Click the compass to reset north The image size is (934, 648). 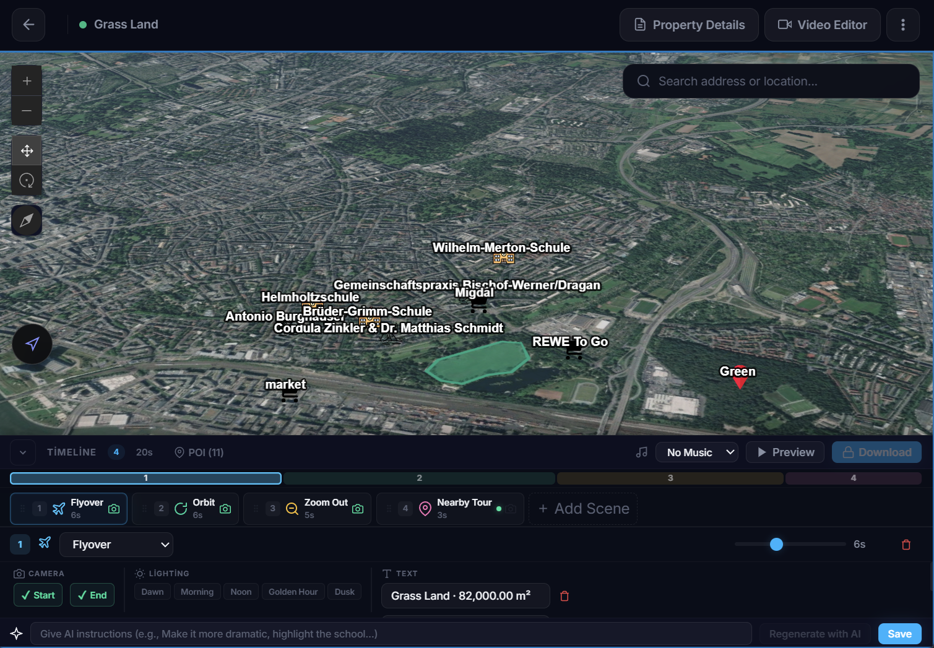click(x=27, y=220)
